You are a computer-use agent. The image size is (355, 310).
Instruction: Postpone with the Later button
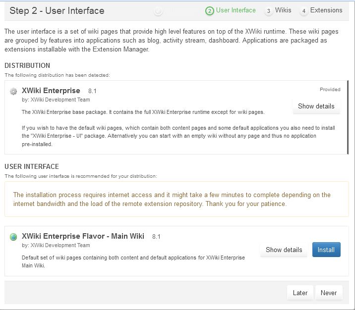(x=300, y=293)
